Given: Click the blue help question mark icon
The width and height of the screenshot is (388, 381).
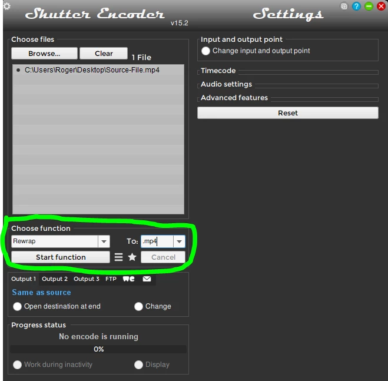Looking at the screenshot, I should pyautogui.click(x=356, y=6).
